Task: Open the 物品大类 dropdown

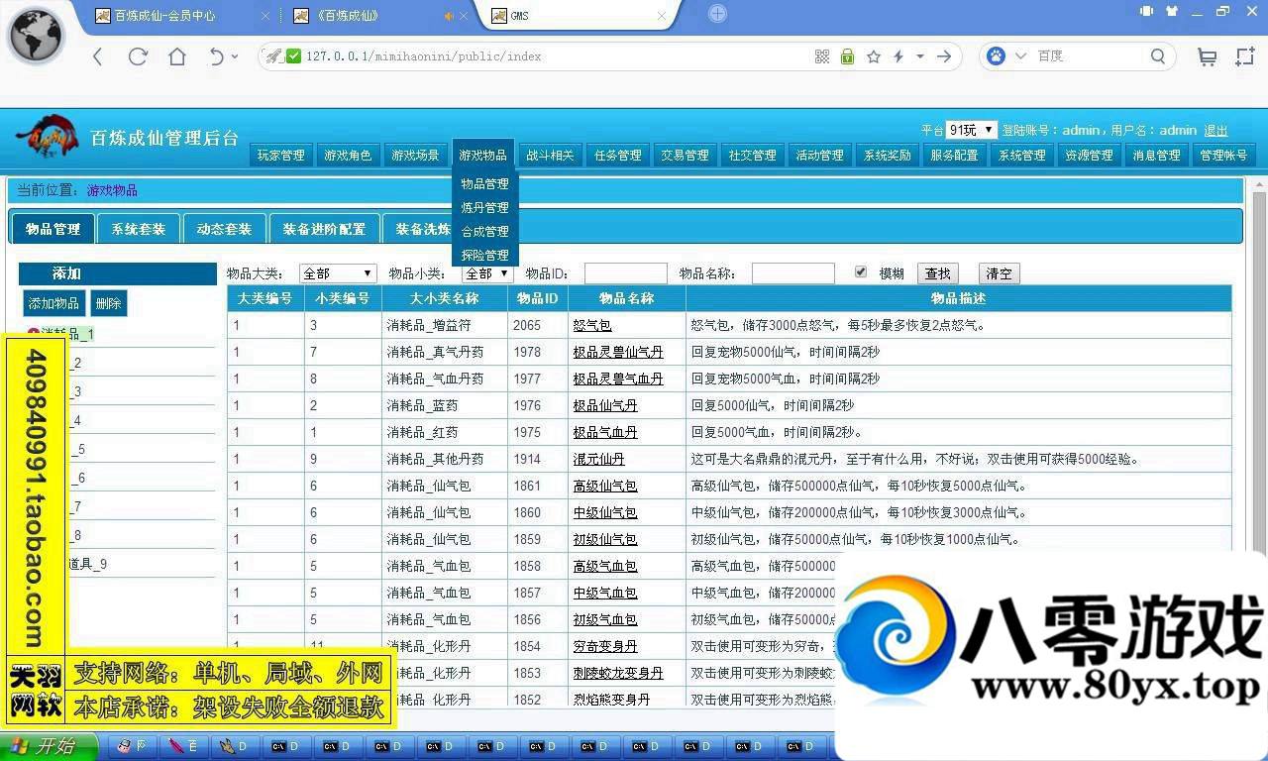Action: tap(338, 273)
